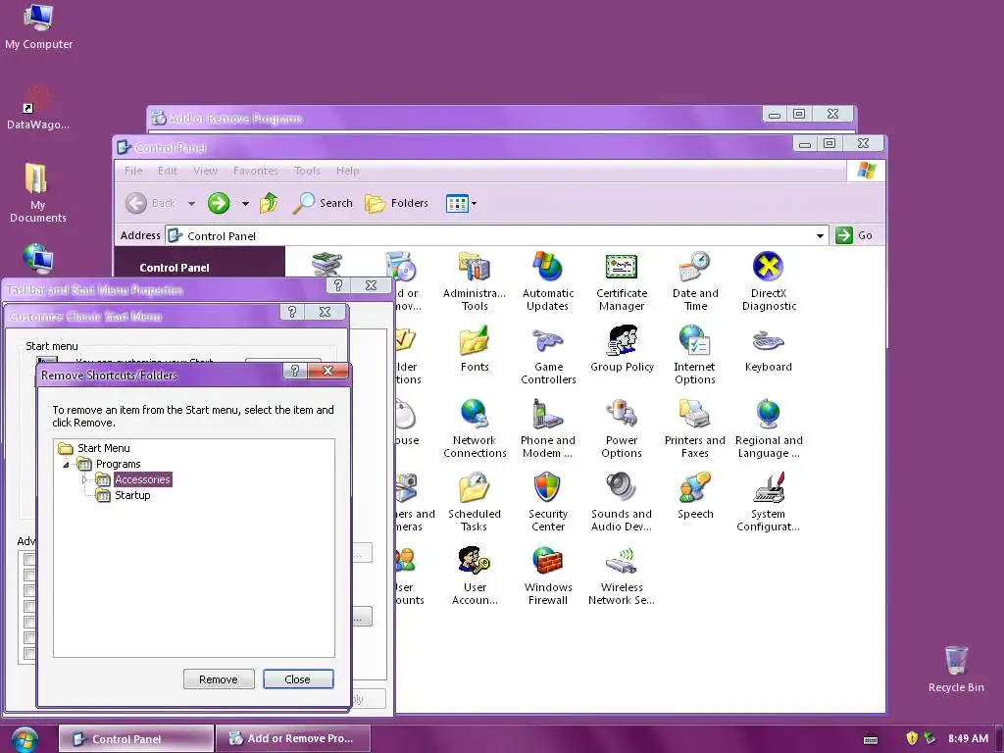The height and width of the screenshot is (753, 1004).
Task: Open My Documents desktop folder
Action: click(x=37, y=192)
